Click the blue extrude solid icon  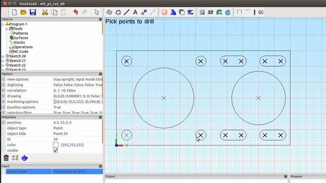tap(191, 12)
